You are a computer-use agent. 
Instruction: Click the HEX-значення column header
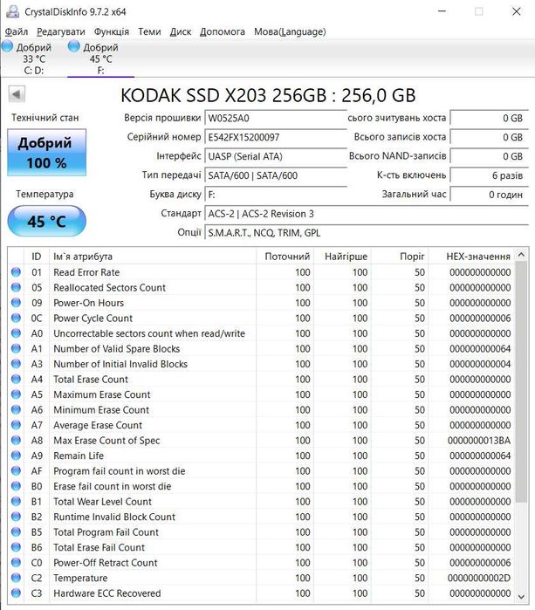[x=471, y=257]
